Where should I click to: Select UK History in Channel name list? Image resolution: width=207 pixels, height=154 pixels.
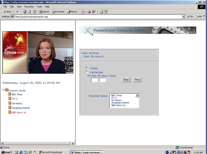(x=116, y=100)
